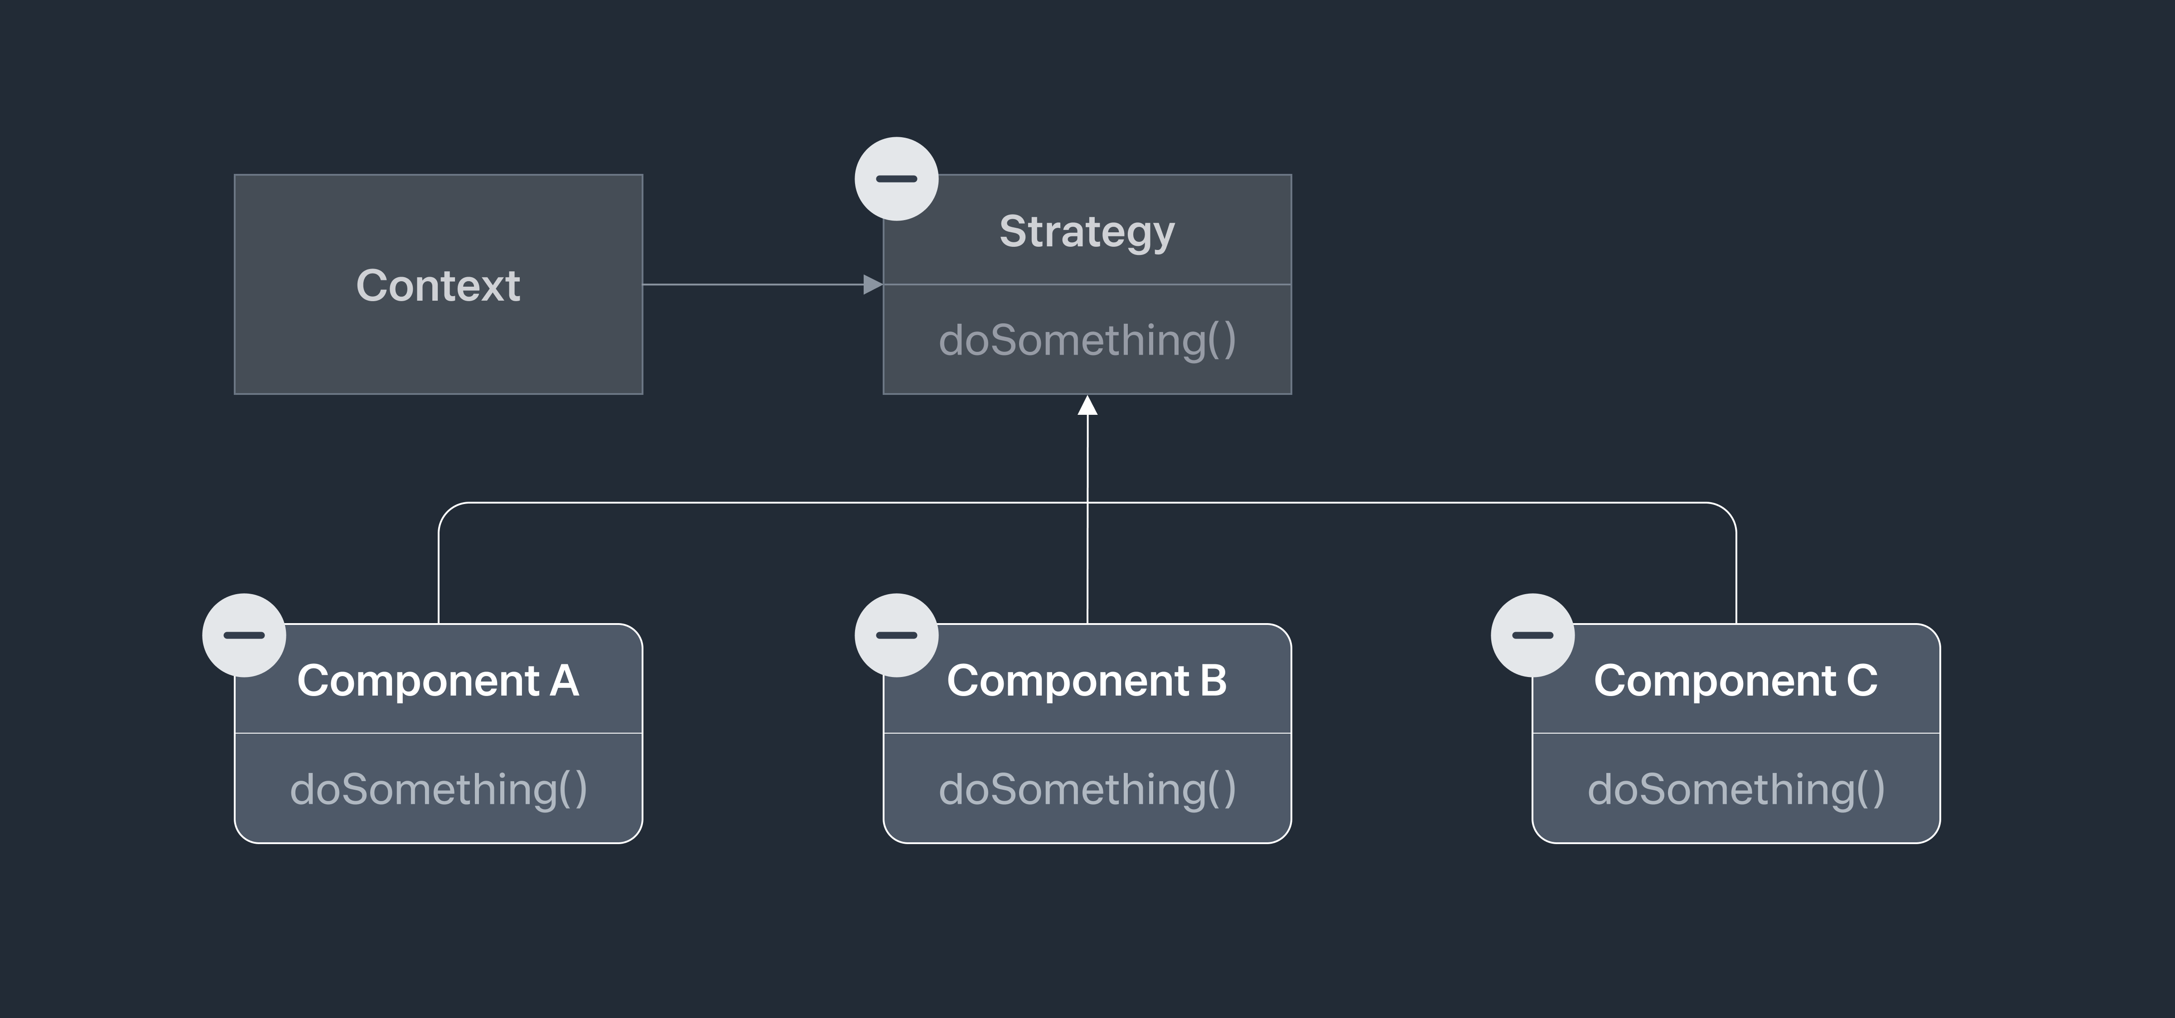Select the Component A title
The image size is (2175, 1018).
point(438,680)
